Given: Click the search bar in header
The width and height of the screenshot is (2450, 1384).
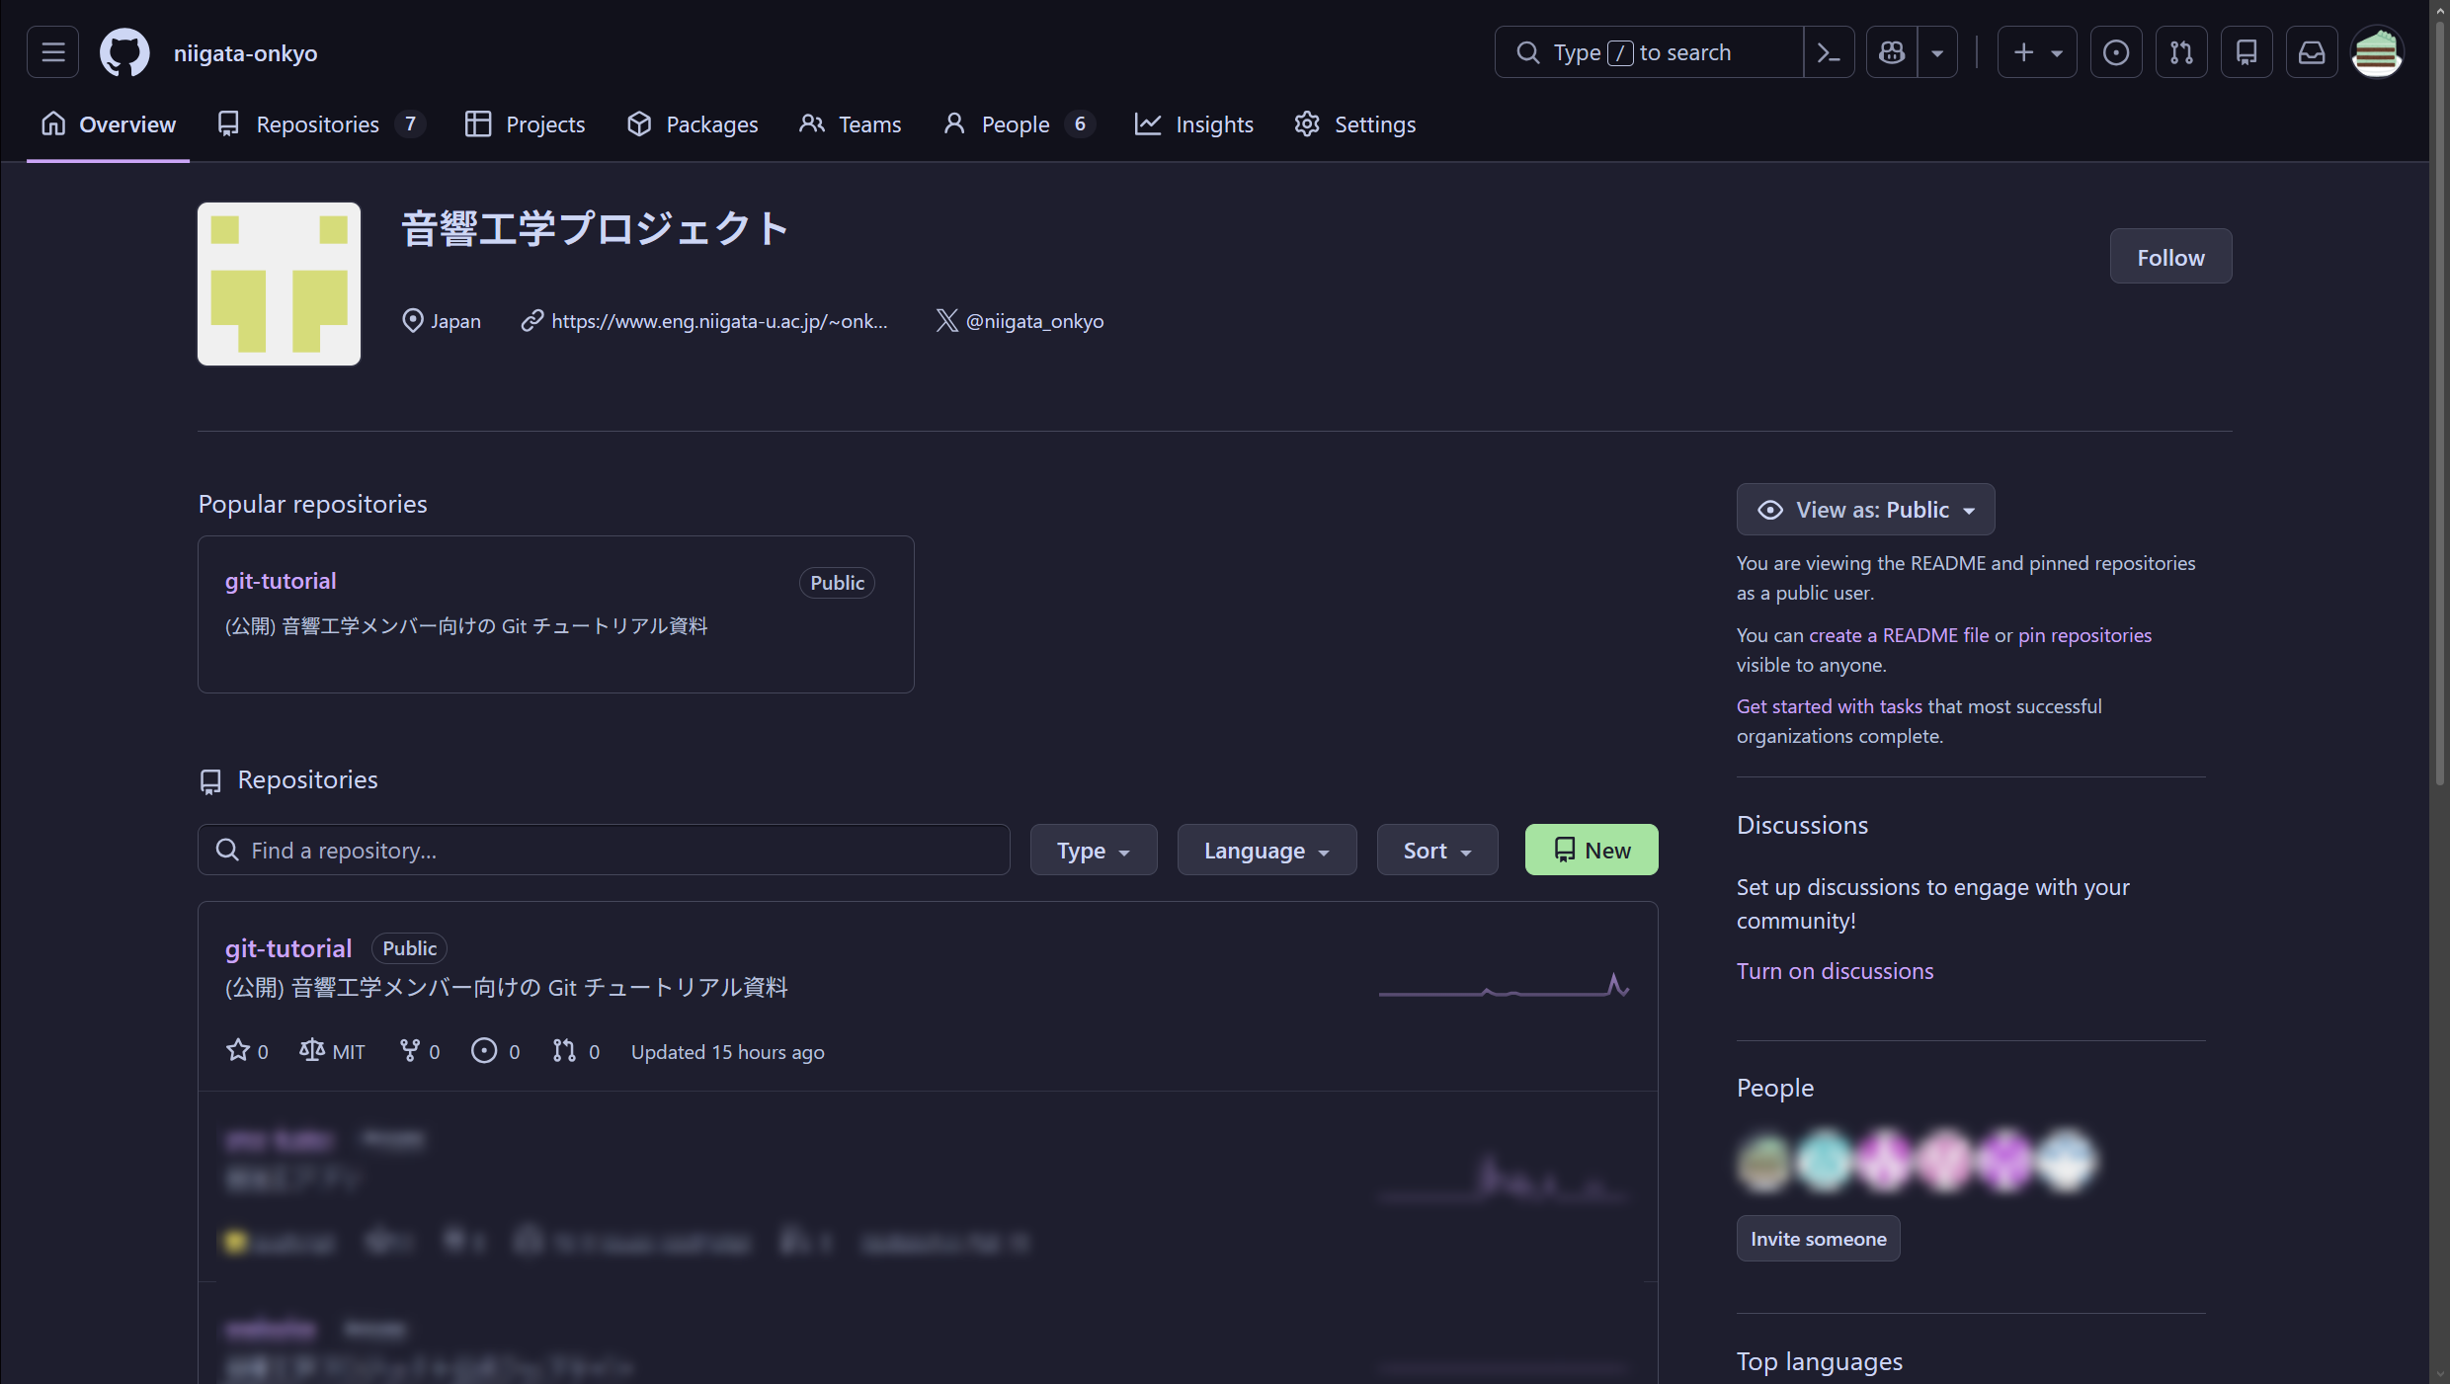Looking at the screenshot, I should pyautogui.click(x=1649, y=52).
